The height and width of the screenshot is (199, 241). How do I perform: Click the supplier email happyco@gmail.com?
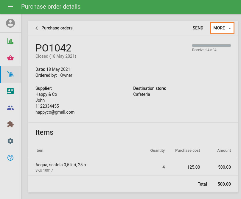point(55,112)
